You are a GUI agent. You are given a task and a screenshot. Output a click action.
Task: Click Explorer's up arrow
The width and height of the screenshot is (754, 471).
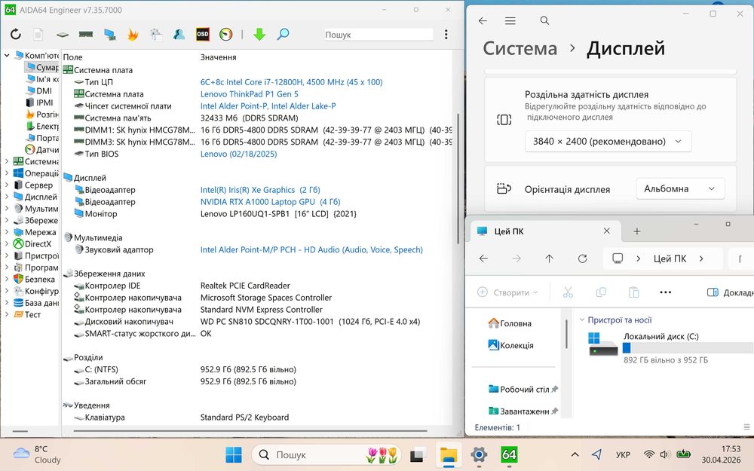(x=549, y=258)
